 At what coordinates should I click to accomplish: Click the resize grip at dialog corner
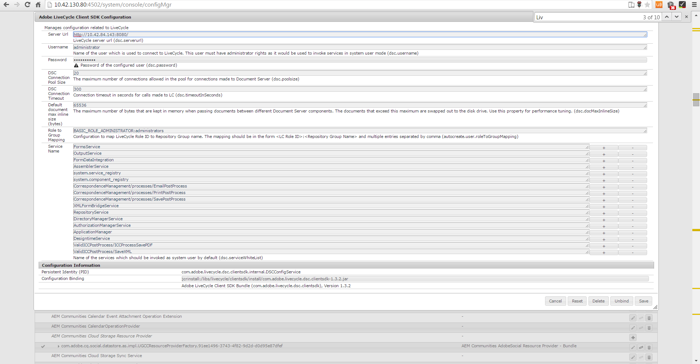655,307
